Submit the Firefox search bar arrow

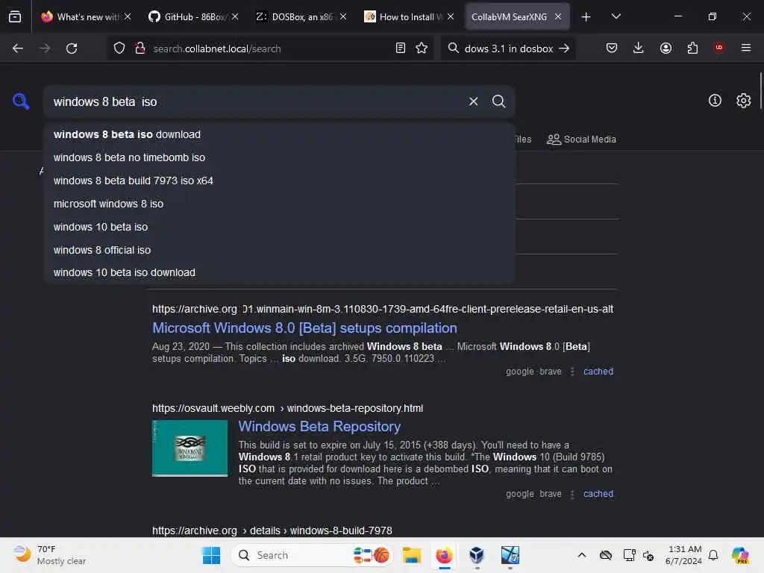pyautogui.click(x=564, y=48)
